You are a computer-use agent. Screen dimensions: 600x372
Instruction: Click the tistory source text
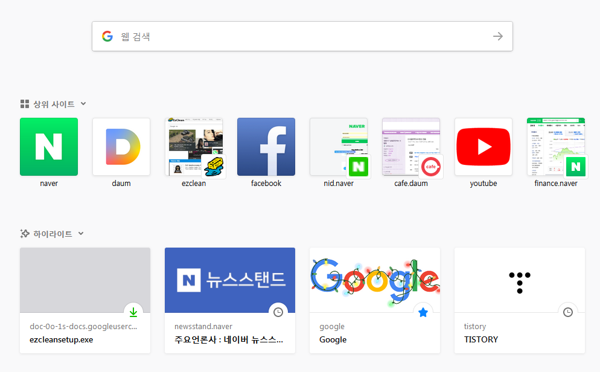click(475, 327)
